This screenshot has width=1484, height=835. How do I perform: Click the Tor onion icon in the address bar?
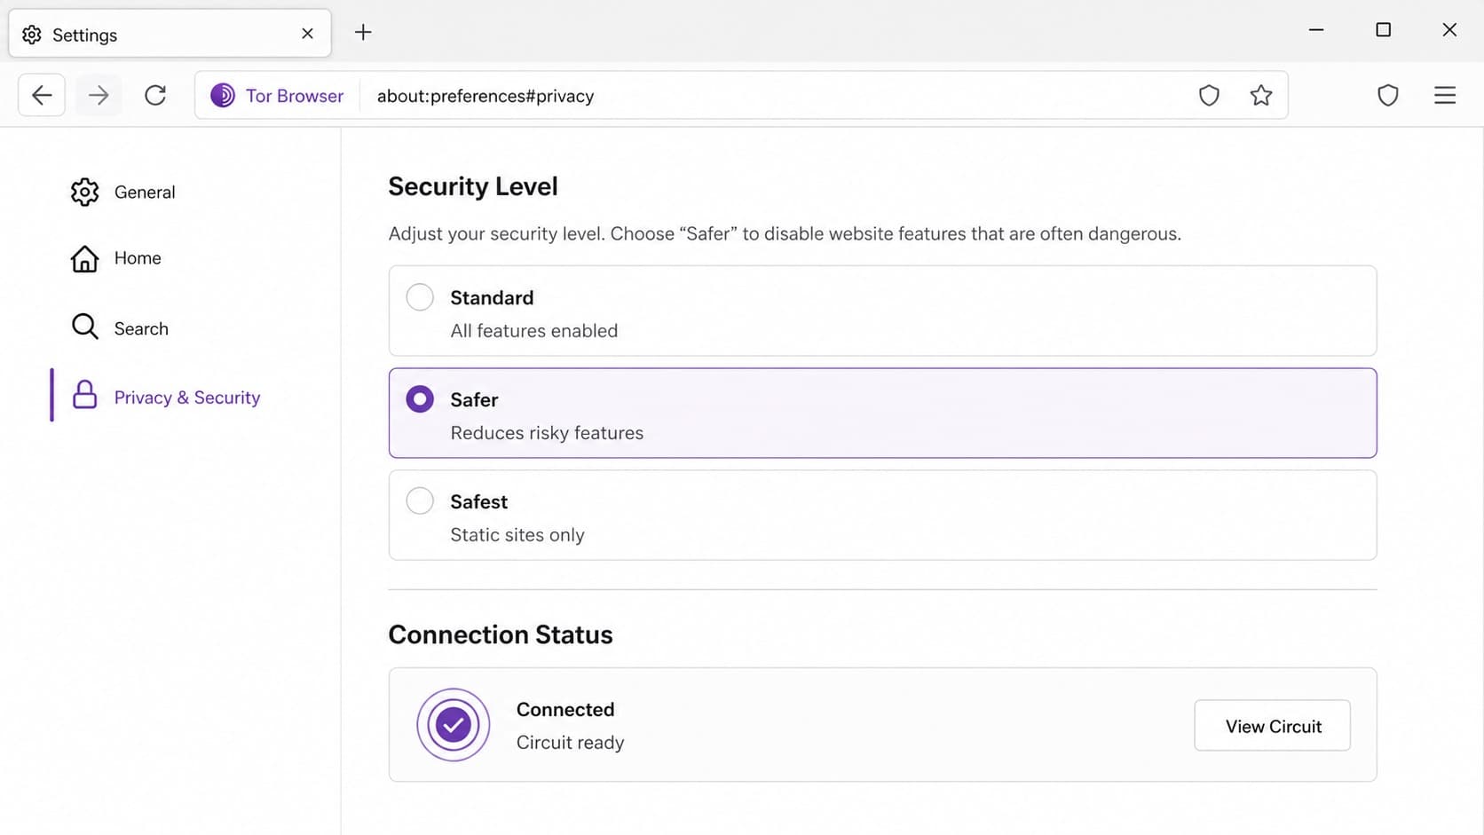pyautogui.click(x=223, y=95)
